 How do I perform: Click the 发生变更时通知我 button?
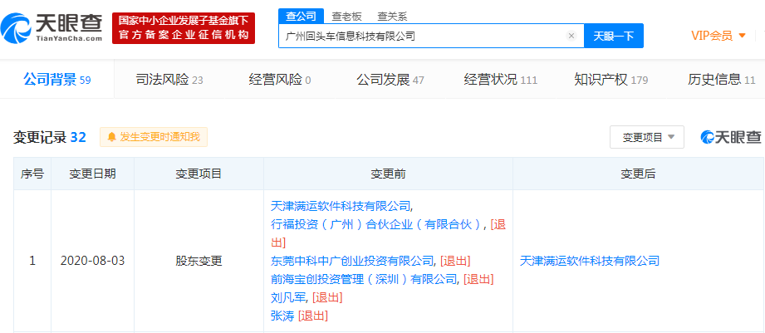pos(154,137)
